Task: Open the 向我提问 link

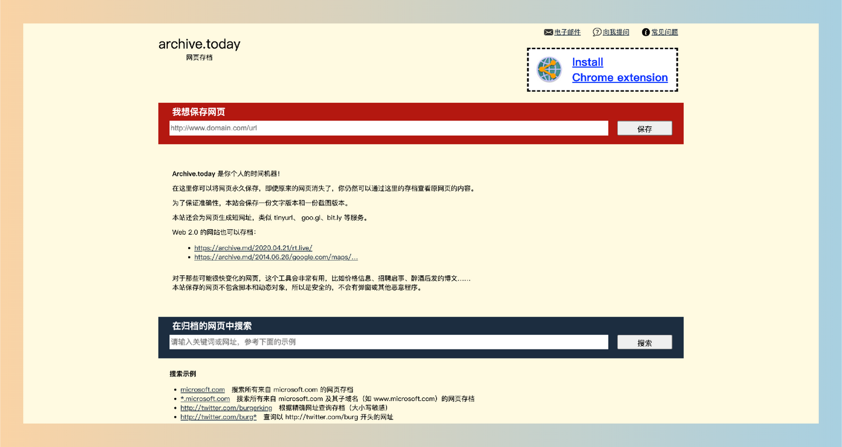Action: click(x=615, y=32)
